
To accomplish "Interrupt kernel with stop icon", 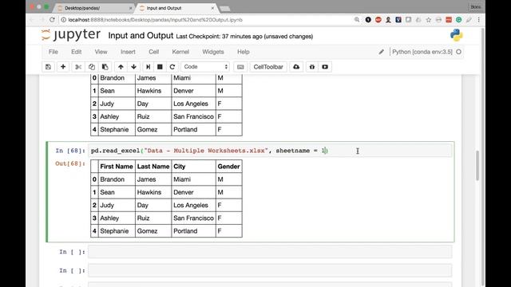I will (x=160, y=67).
